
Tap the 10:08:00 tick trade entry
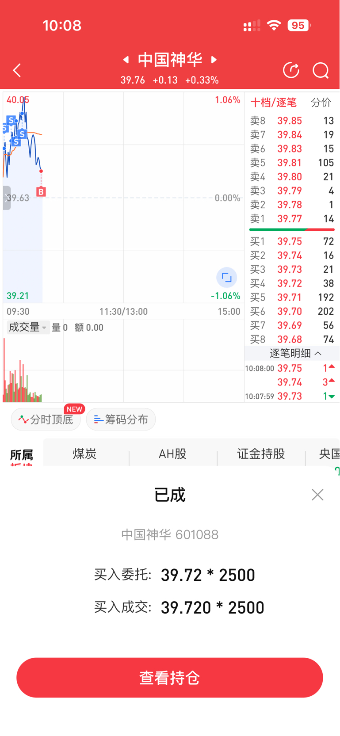[x=290, y=368]
